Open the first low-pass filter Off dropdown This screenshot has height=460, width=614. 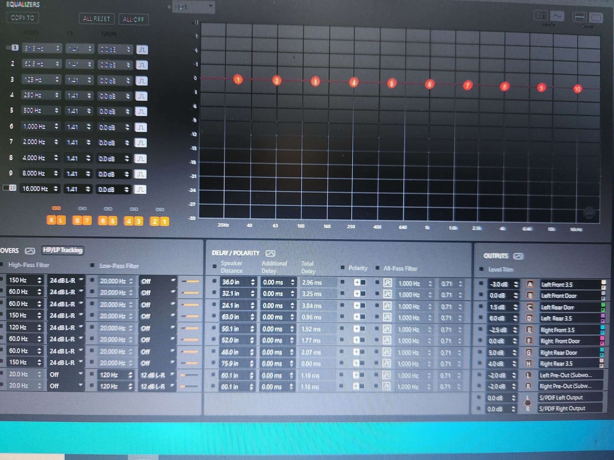(157, 281)
